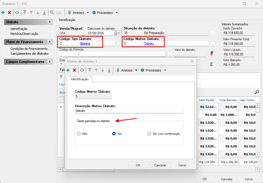Select Sim com confirmação radio option
The width and height of the screenshot is (263, 183).
(149, 134)
